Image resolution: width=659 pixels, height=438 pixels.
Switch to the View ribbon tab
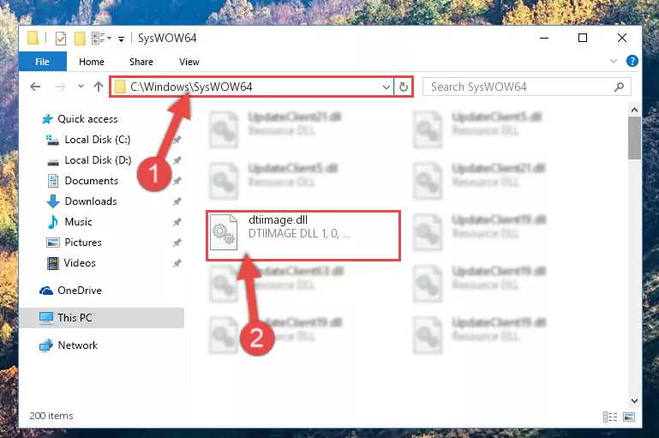point(189,62)
